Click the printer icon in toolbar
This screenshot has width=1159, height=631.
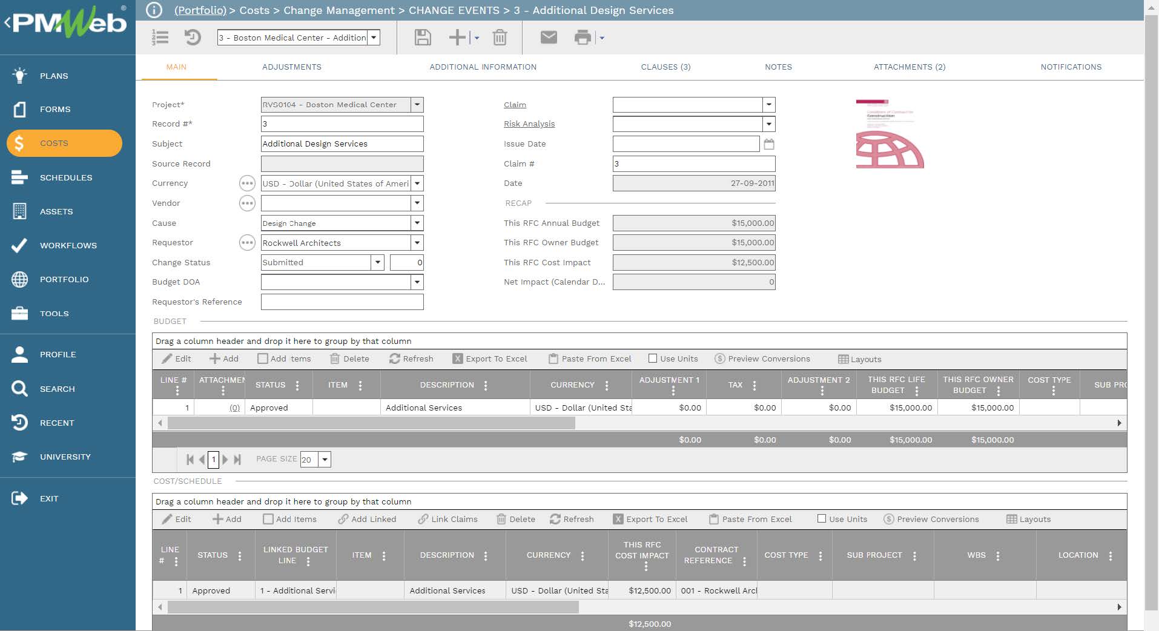[583, 38]
